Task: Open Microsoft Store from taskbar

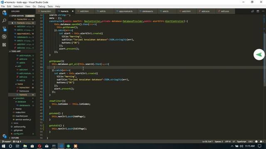Action: coord(32,146)
